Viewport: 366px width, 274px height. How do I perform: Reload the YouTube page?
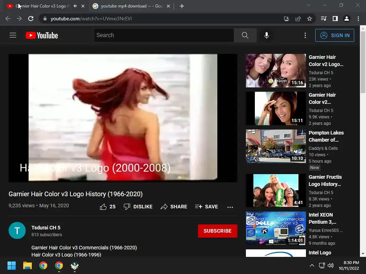point(31,19)
